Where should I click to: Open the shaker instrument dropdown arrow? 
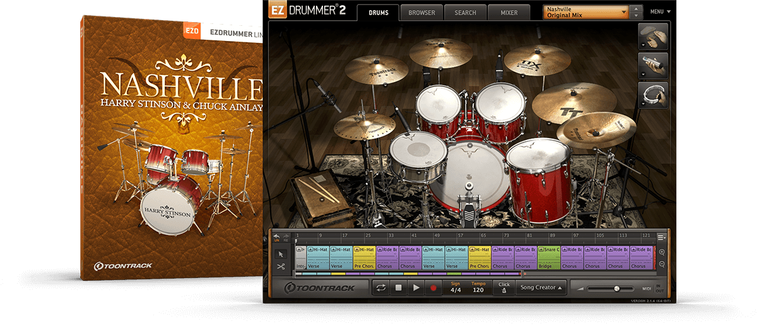point(643,75)
